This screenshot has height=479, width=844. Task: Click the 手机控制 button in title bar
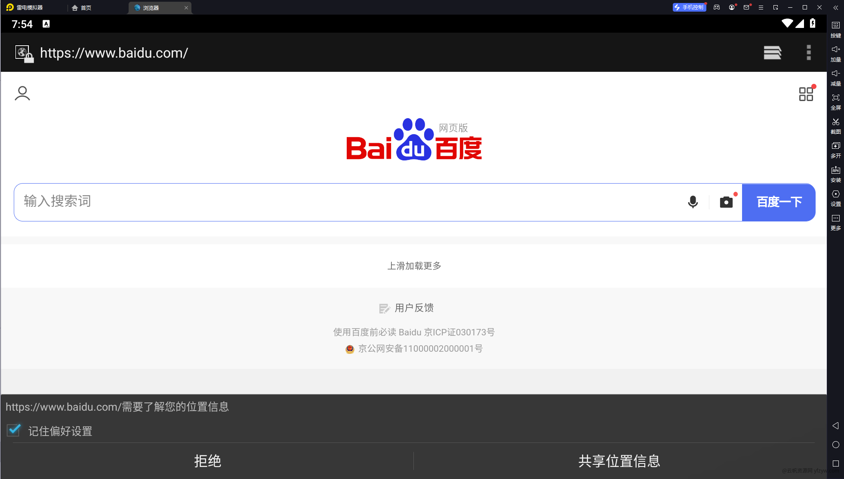pyautogui.click(x=689, y=7)
